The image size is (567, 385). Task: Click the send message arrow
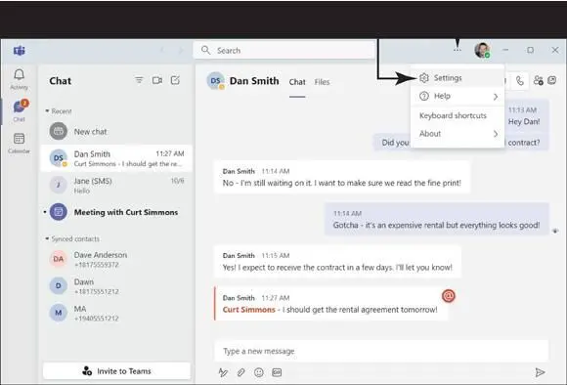pos(540,372)
